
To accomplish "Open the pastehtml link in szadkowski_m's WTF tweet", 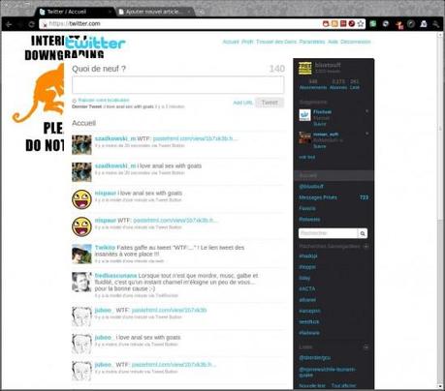I will (195, 138).
